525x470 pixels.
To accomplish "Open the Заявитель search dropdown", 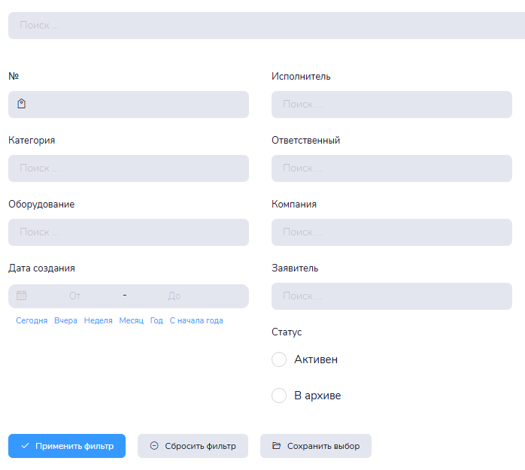I will (391, 296).
